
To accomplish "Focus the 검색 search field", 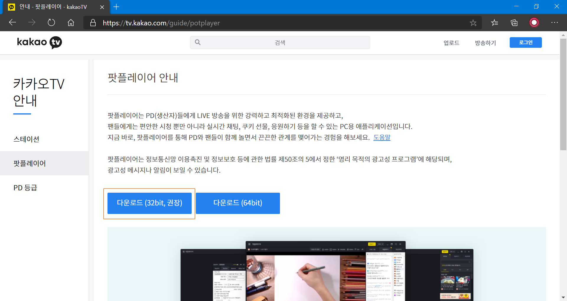I will (280, 42).
